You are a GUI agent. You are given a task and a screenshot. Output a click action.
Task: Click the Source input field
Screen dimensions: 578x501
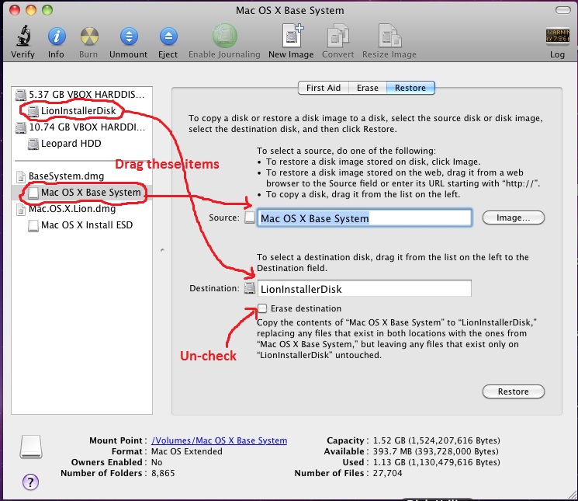pos(364,217)
